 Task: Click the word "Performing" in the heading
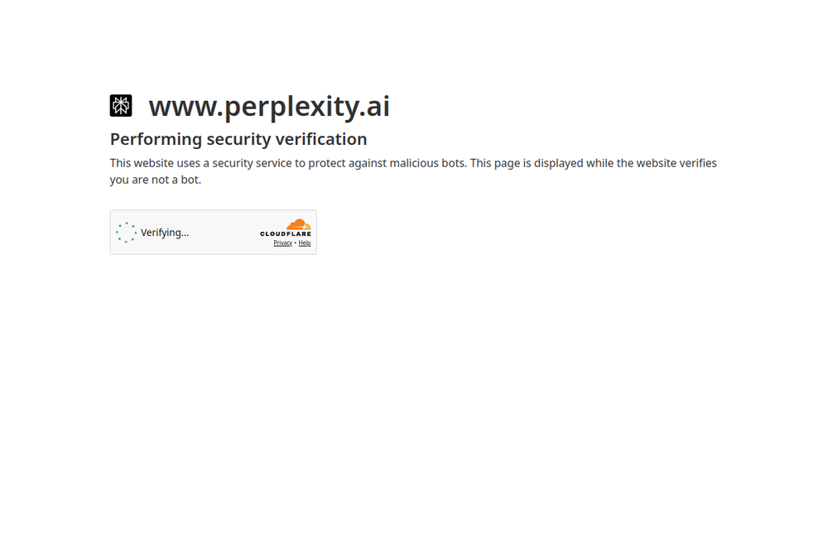tap(156, 139)
